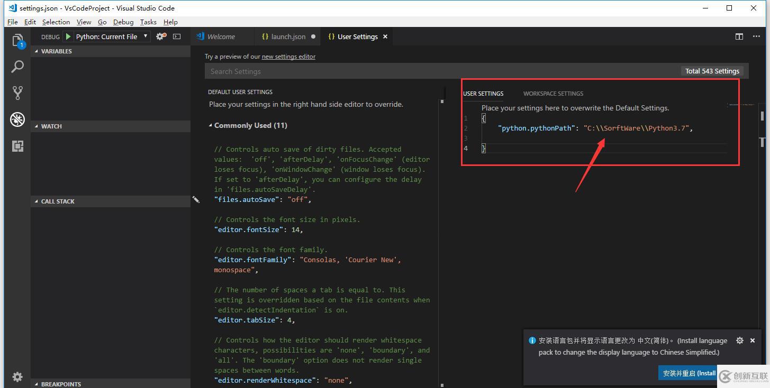The height and width of the screenshot is (388, 770).
Task: Open the Debug view icon
Action: 17,119
